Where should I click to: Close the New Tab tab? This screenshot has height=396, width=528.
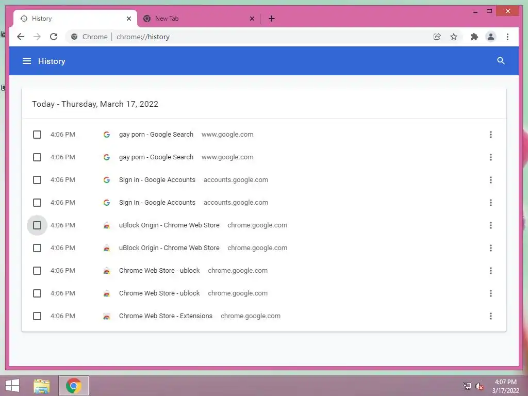tap(252, 19)
